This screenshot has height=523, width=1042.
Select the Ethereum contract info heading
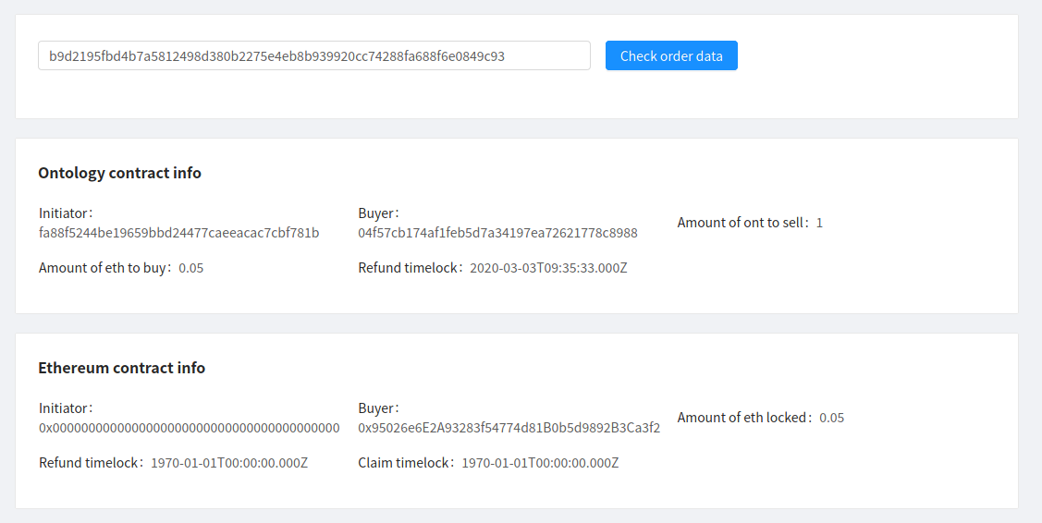122,368
